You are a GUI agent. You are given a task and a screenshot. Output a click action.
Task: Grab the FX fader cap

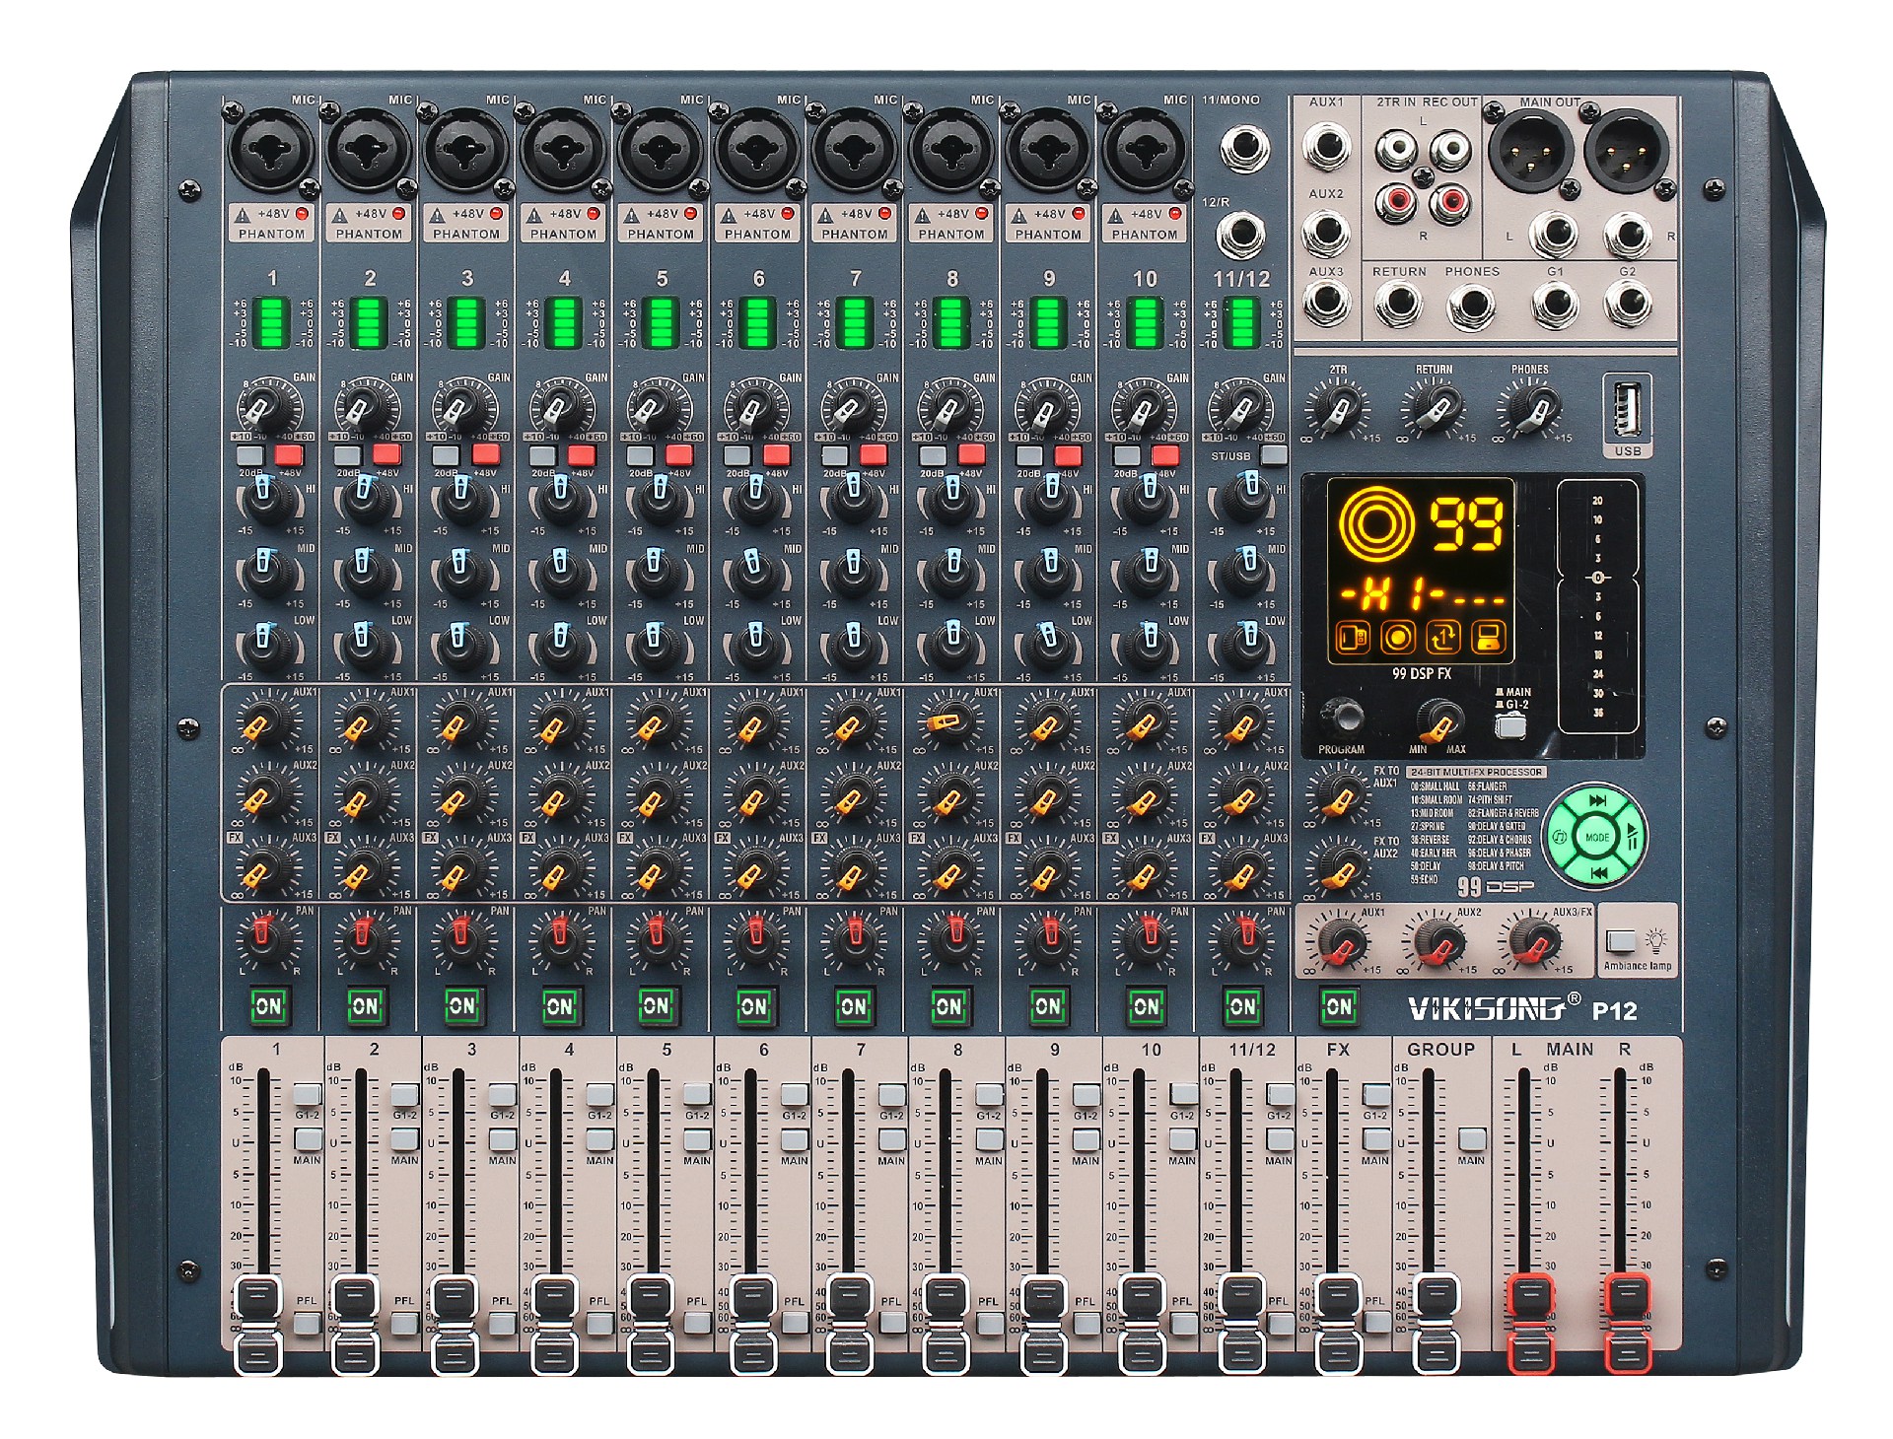[x=1338, y=1326]
